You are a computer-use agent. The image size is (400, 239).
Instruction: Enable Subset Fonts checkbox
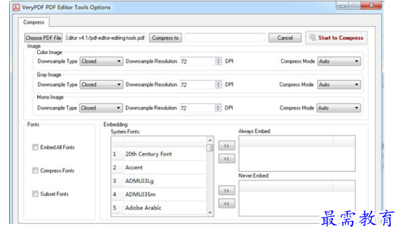coord(35,194)
